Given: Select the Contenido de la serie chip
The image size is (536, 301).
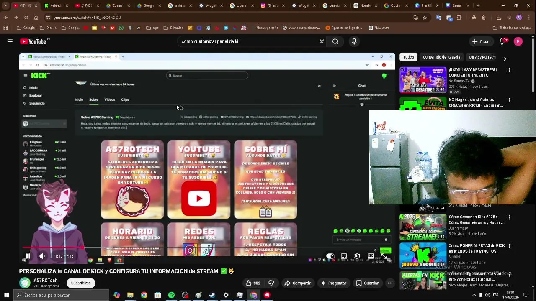Looking at the screenshot, I should coord(441,57).
